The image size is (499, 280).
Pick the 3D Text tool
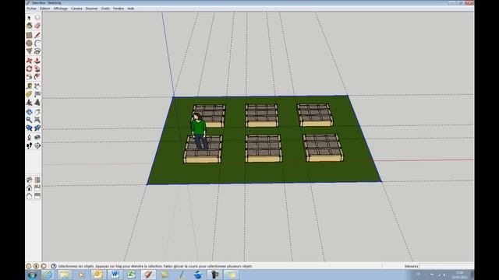click(x=37, y=103)
